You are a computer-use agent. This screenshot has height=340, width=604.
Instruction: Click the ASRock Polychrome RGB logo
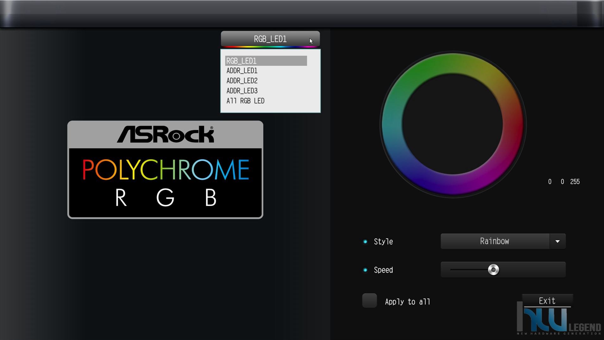click(x=165, y=170)
